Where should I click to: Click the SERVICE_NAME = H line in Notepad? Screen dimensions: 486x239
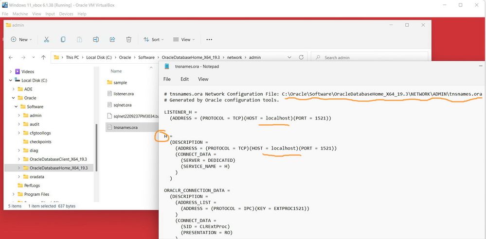[205, 166]
